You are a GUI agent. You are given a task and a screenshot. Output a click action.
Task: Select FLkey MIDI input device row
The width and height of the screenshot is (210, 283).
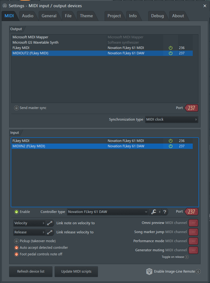coord(102,141)
